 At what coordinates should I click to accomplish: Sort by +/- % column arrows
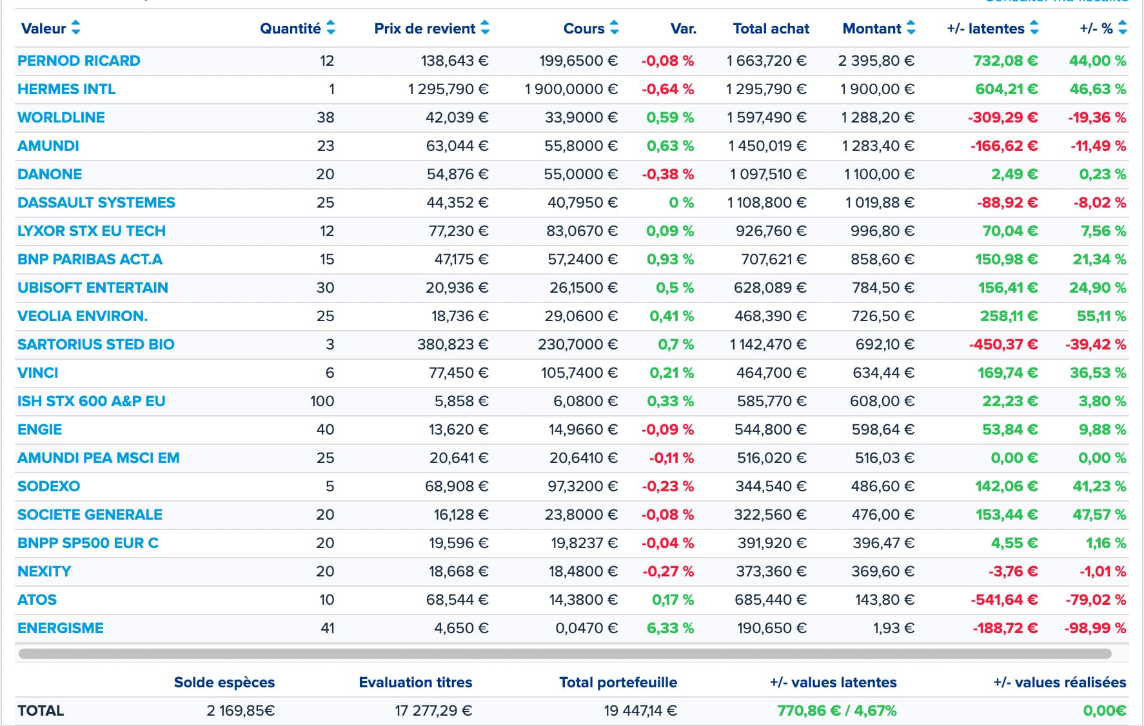(1123, 28)
